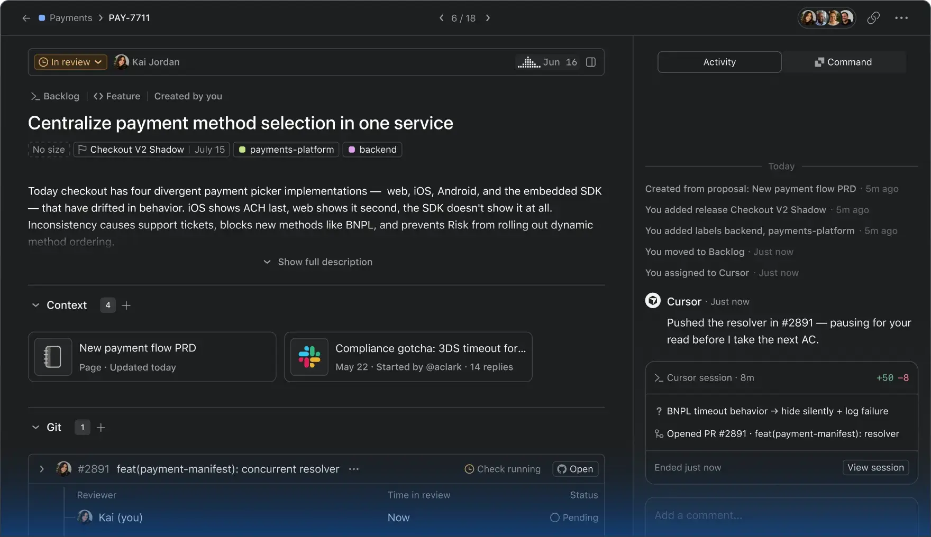Screen dimensions: 931x537
Task: Go to the next issue chevron
Action: click(x=488, y=18)
